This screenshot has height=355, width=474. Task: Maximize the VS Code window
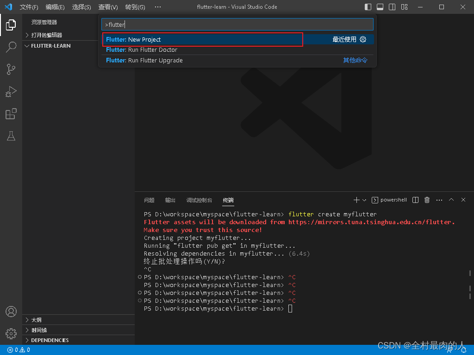tap(442, 7)
